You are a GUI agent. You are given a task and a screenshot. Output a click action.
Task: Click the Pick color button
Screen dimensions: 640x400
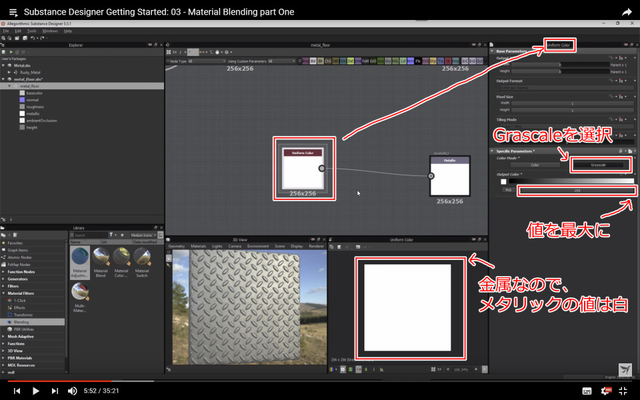coord(508,190)
